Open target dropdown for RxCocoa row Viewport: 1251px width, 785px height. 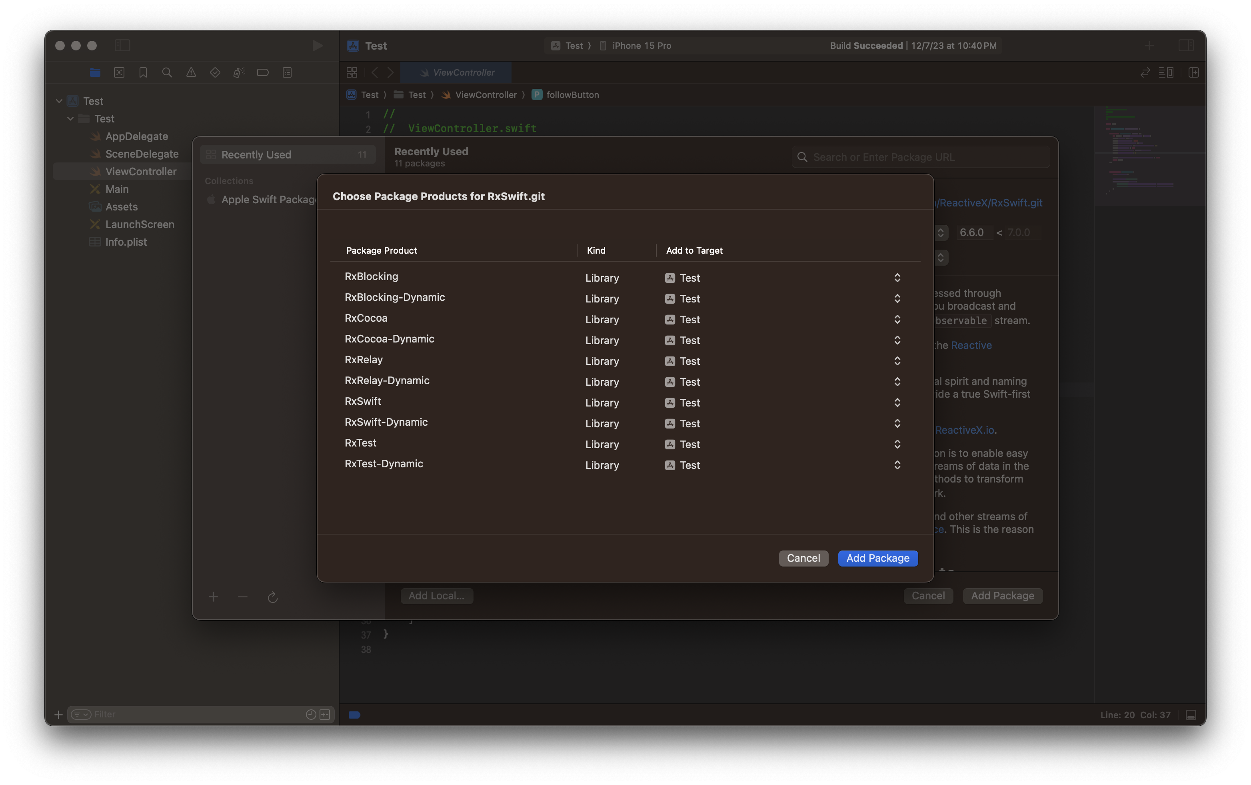897,320
